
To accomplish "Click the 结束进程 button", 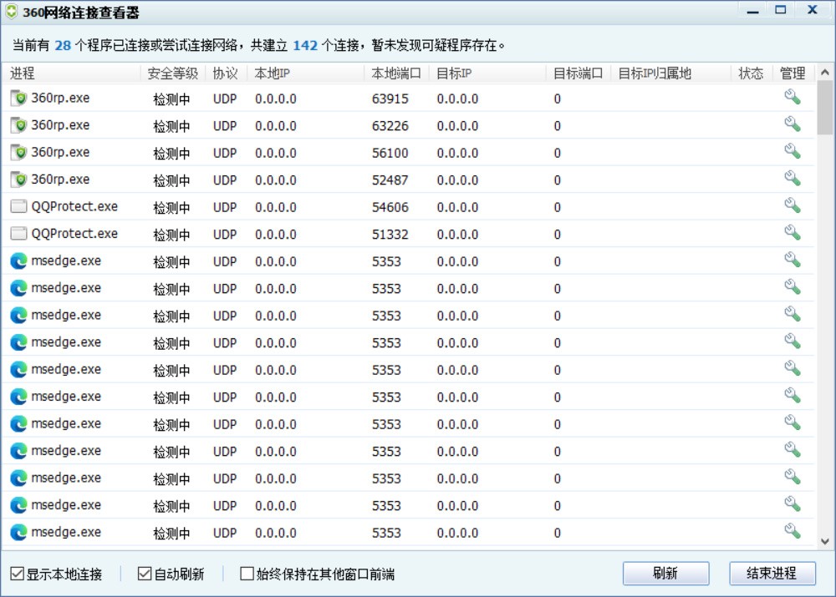I will pos(772,574).
